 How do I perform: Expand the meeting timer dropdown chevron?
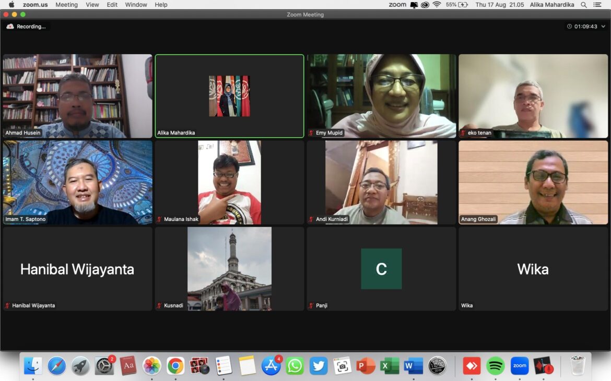[602, 27]
